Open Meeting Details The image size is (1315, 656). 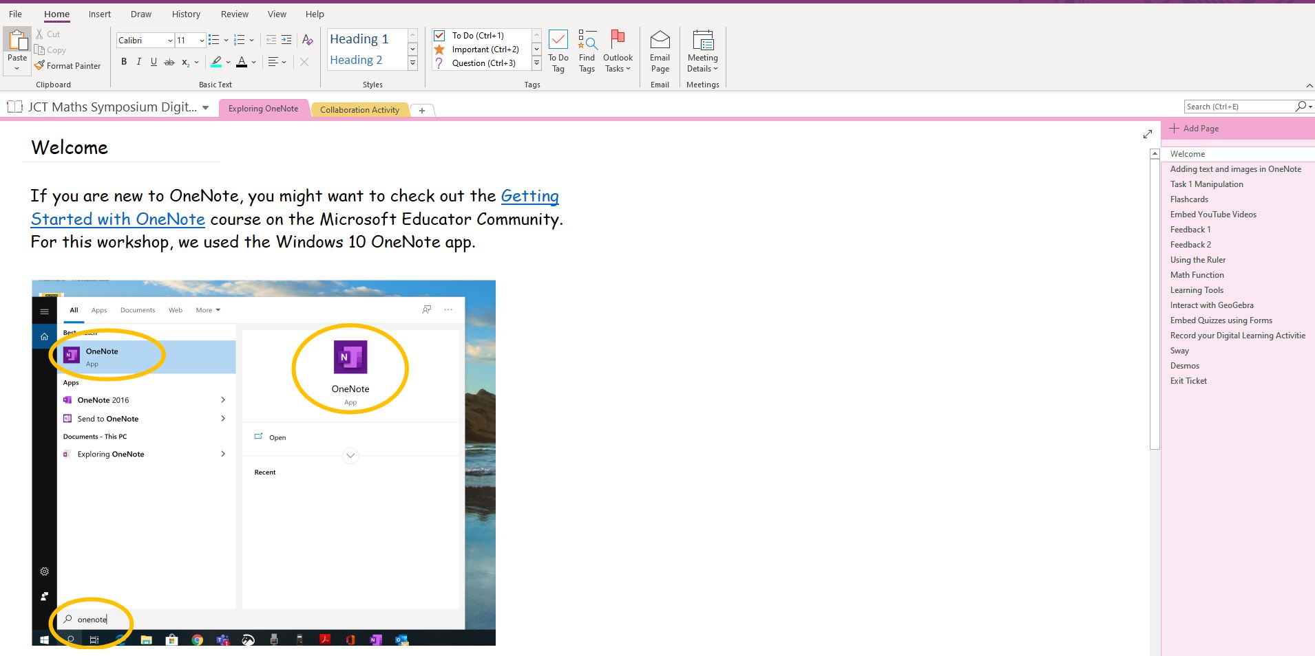click(x=702, y=52)
